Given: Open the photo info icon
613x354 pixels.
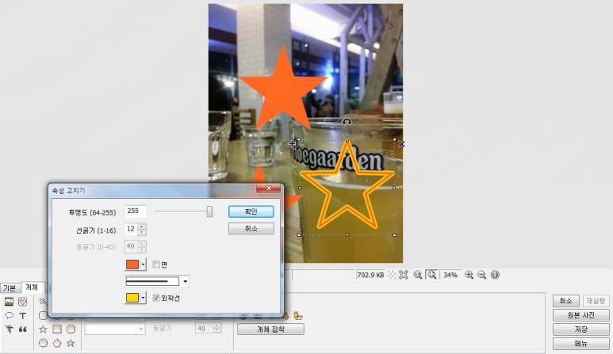Looking at the screenshot, I should tap(495, 275).
